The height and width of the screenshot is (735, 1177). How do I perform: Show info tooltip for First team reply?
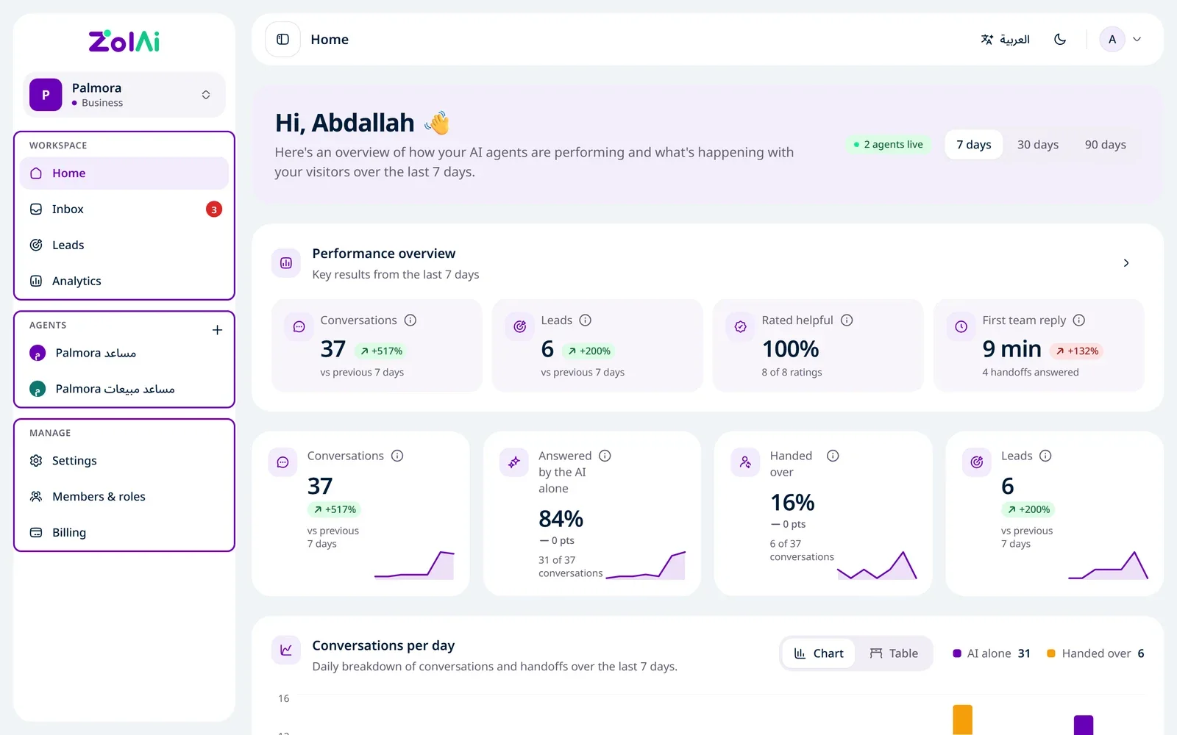[1079, 320]
